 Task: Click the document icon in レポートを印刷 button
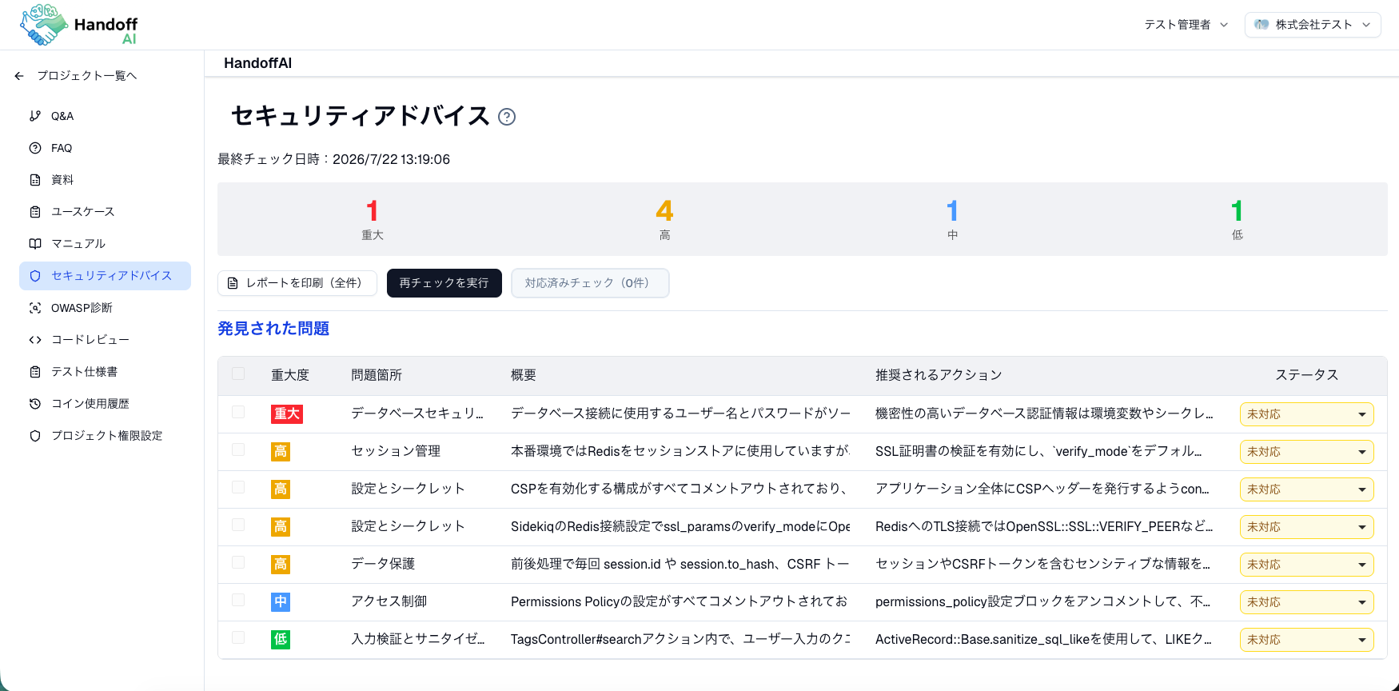point(233,283)
